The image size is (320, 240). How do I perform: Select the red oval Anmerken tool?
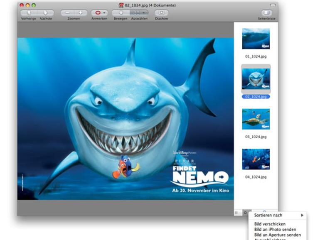click(x=98, y=12)
